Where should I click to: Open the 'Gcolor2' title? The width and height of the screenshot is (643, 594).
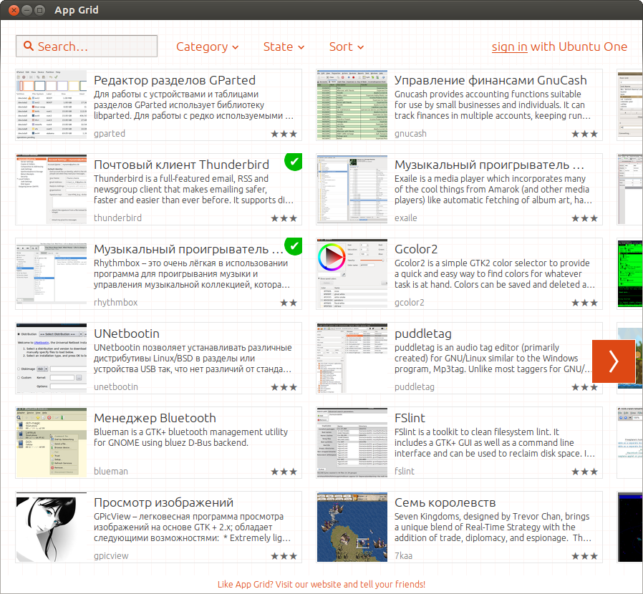pos(416,249)
